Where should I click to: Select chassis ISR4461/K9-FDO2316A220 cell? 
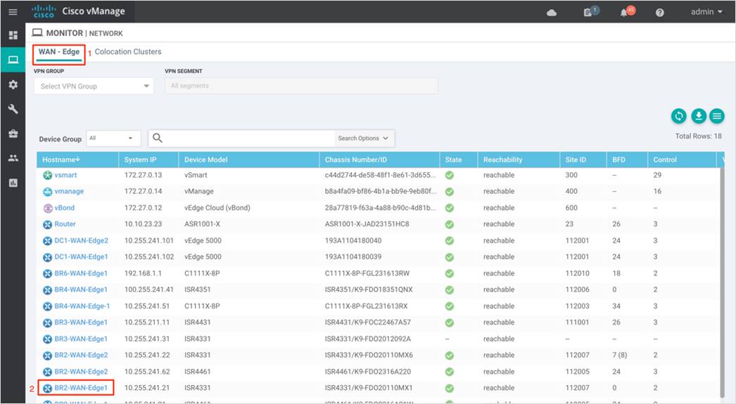(x=368, y=372)
